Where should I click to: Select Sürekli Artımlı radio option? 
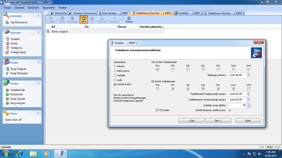(115, 84)
